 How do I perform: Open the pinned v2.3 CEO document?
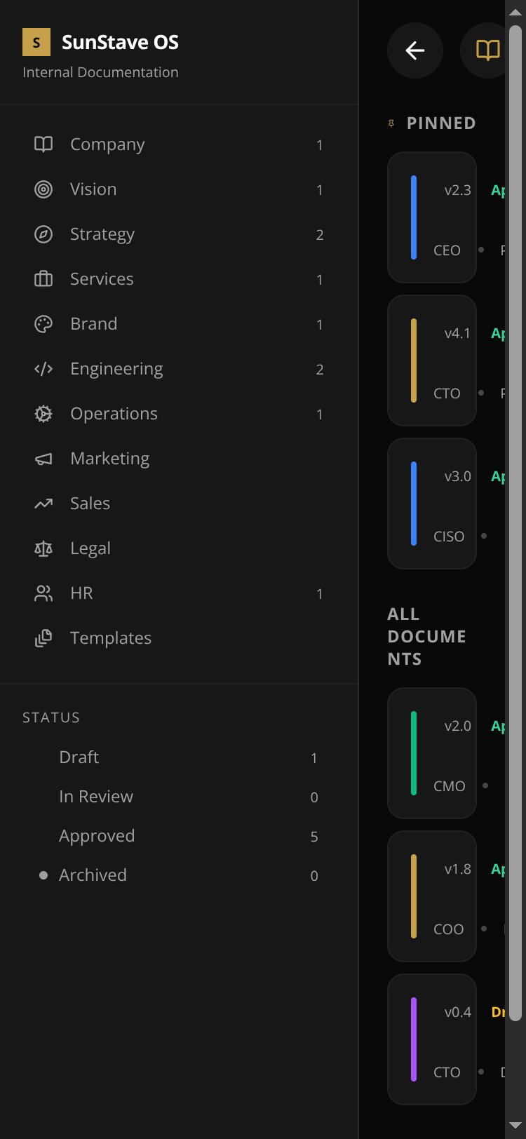(x=432, y=217)
